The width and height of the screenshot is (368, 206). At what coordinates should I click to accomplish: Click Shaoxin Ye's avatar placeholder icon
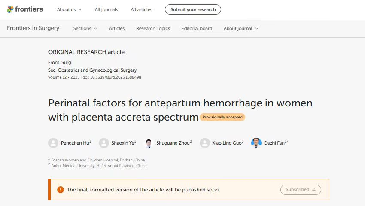104,143
